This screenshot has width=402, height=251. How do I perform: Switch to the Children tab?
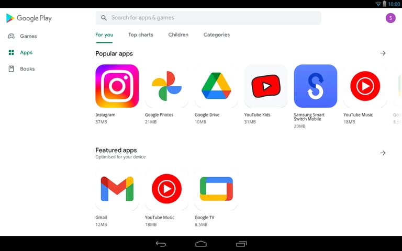[x=178, y=35]
